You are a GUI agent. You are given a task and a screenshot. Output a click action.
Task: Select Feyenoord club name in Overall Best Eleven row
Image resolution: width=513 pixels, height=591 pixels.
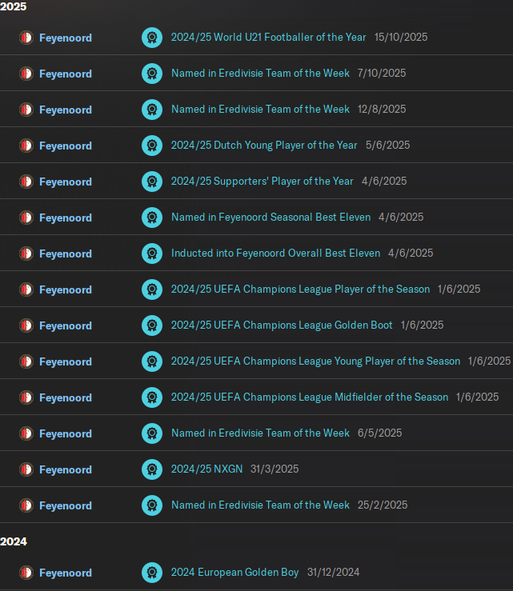66,254
